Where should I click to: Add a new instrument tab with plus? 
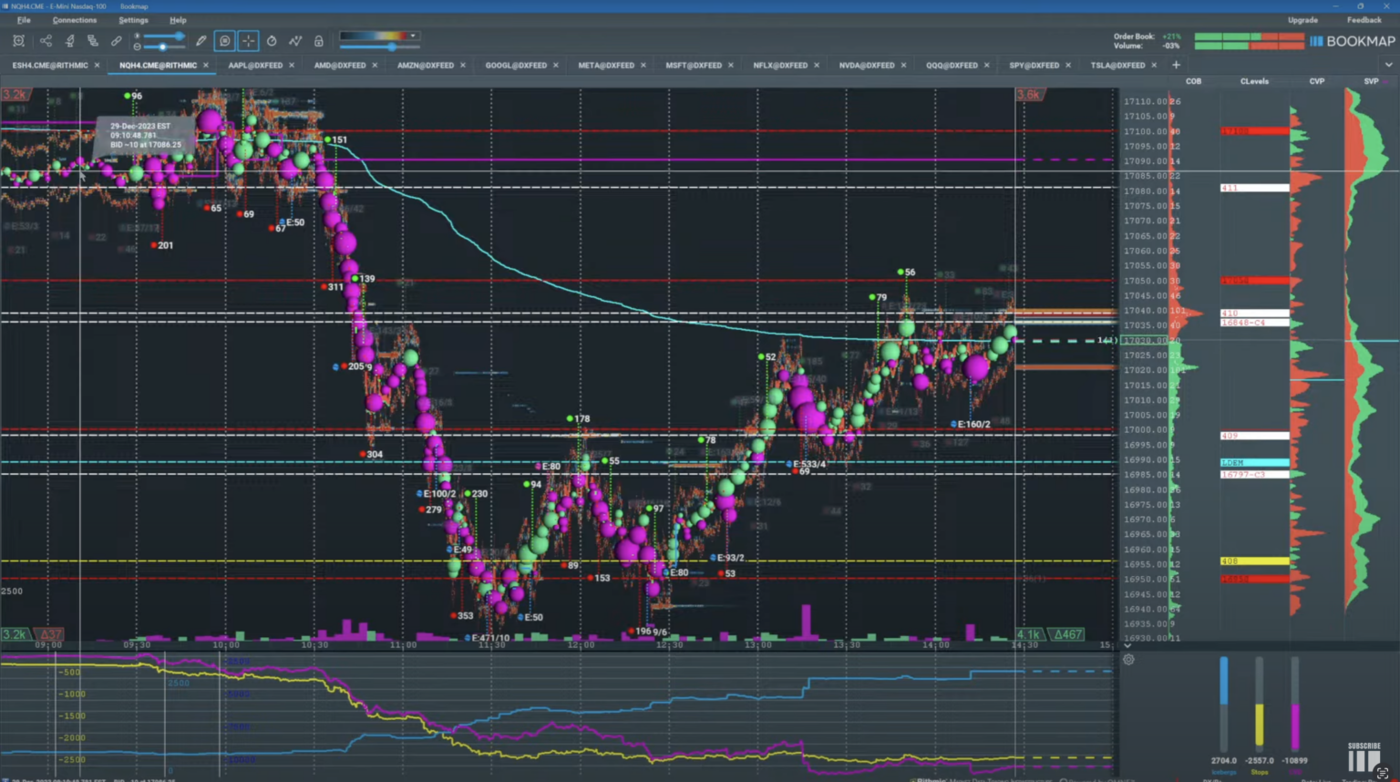coord(1176,65)
